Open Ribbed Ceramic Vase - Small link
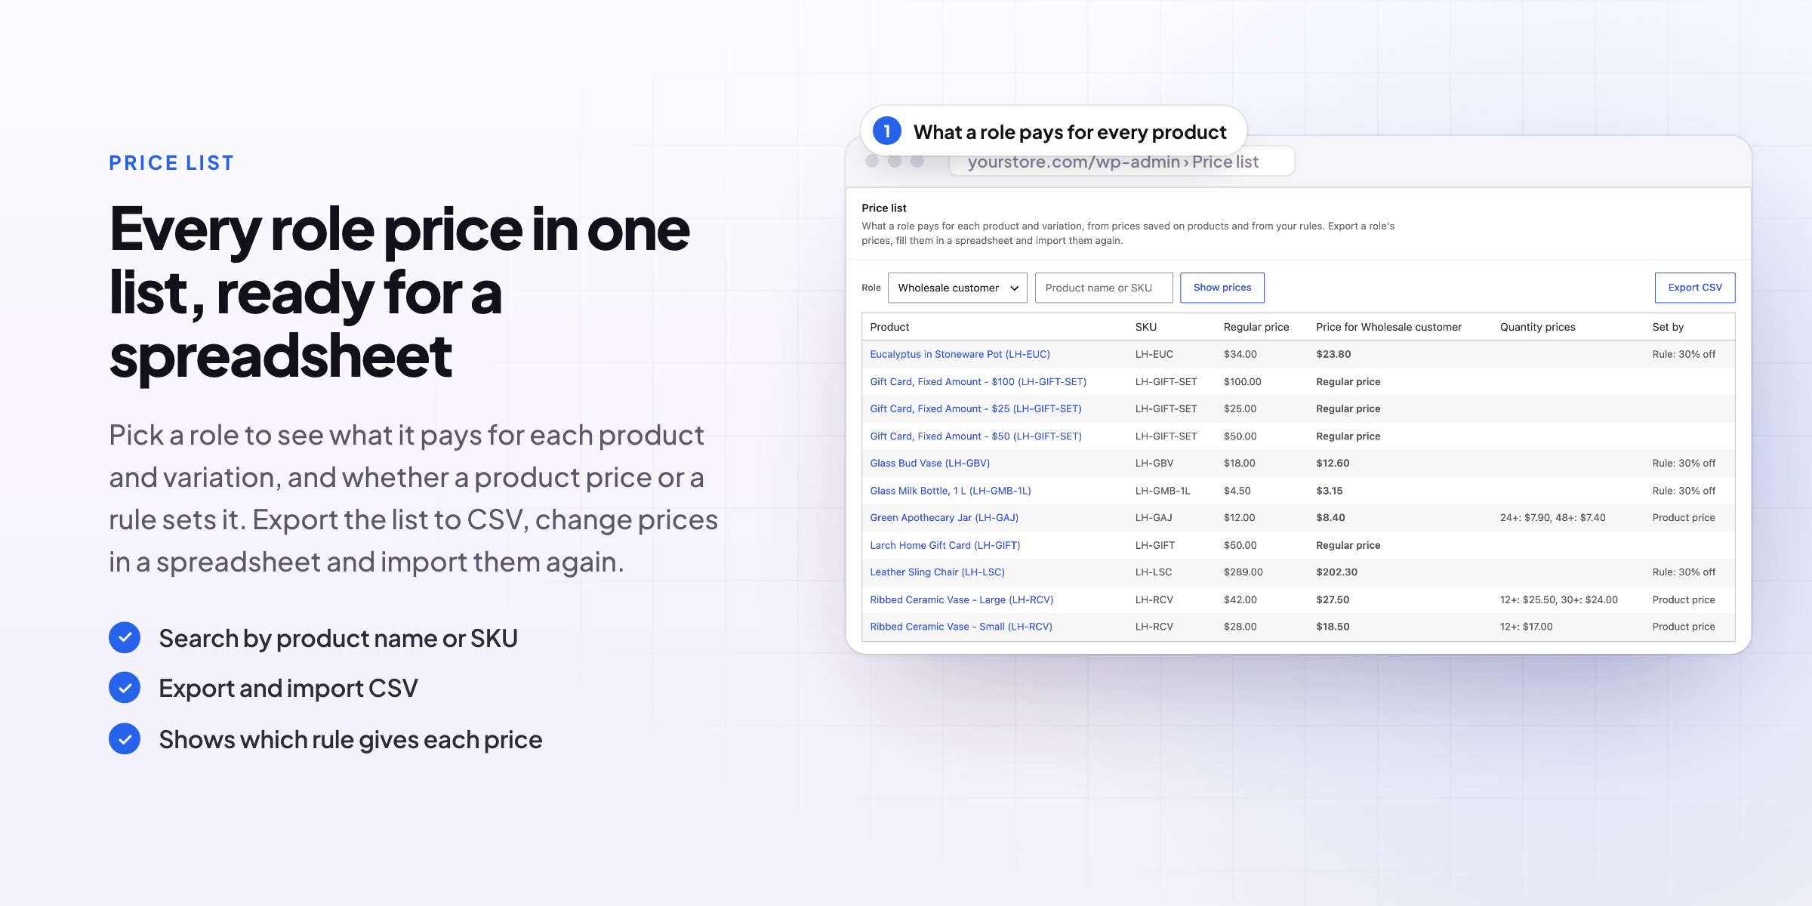Screen dimensions: 1812x906 [x=960, y=627]
